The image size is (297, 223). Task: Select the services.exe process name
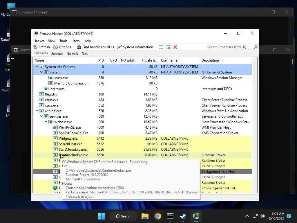pyautogui.click(x=59, y=116)
